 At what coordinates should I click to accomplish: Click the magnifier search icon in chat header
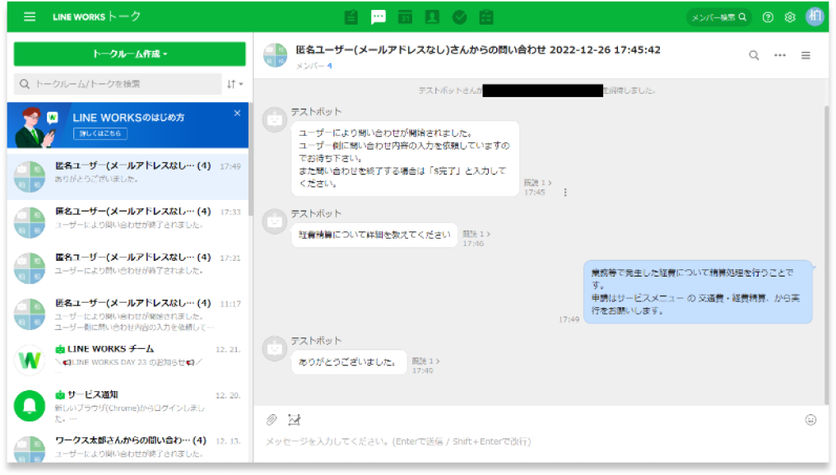[754, 54]
